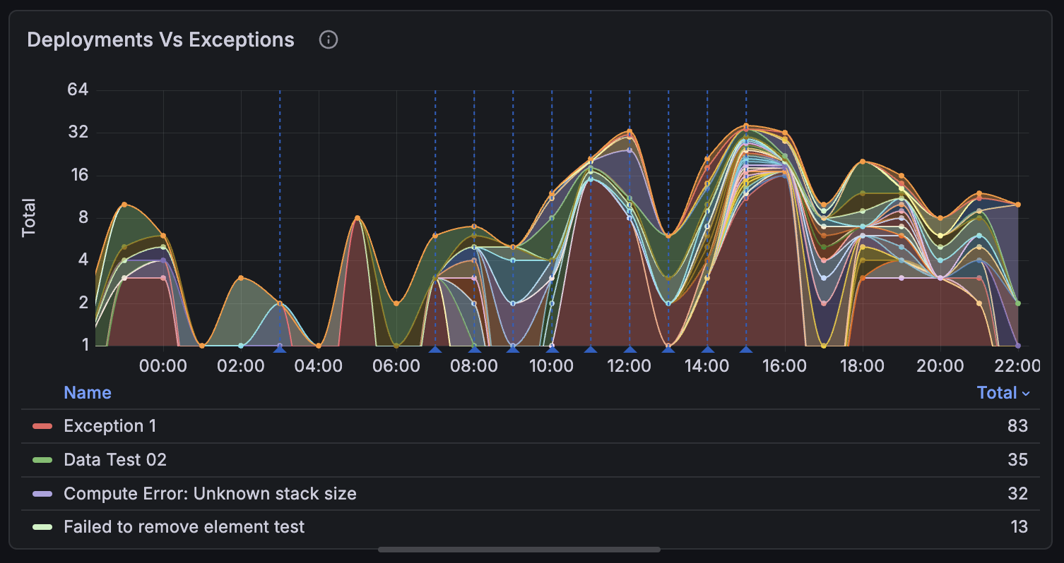Click the Data Test 02 legend color indicator
This screenshot has width=1064, height=563.
pyautogui.click(x=42, y=459)
